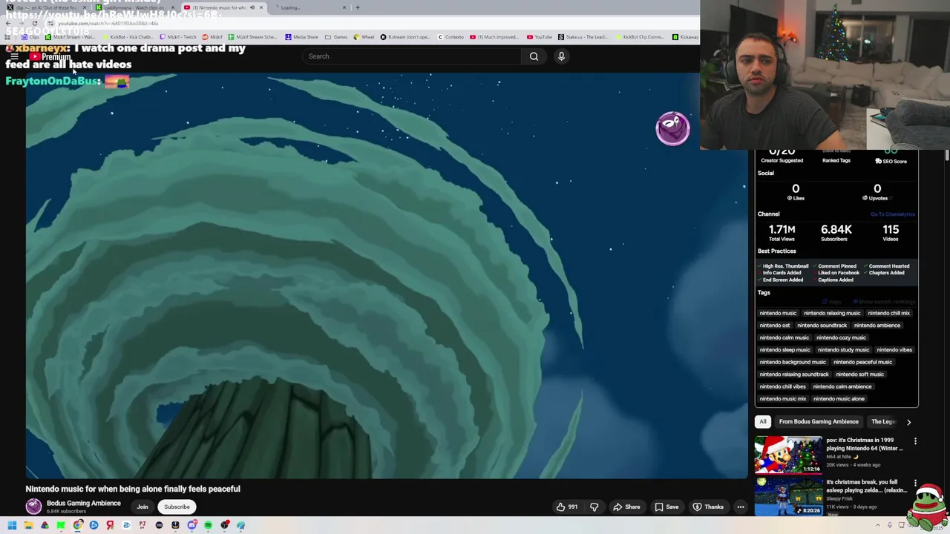Open more actions ellipsis under video

(740, 507)
